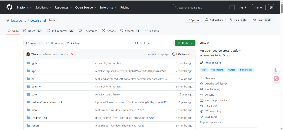The height and width of the screenshot is (130, 283).
Task: Click the .github folder icon
Action: (28, 63)
